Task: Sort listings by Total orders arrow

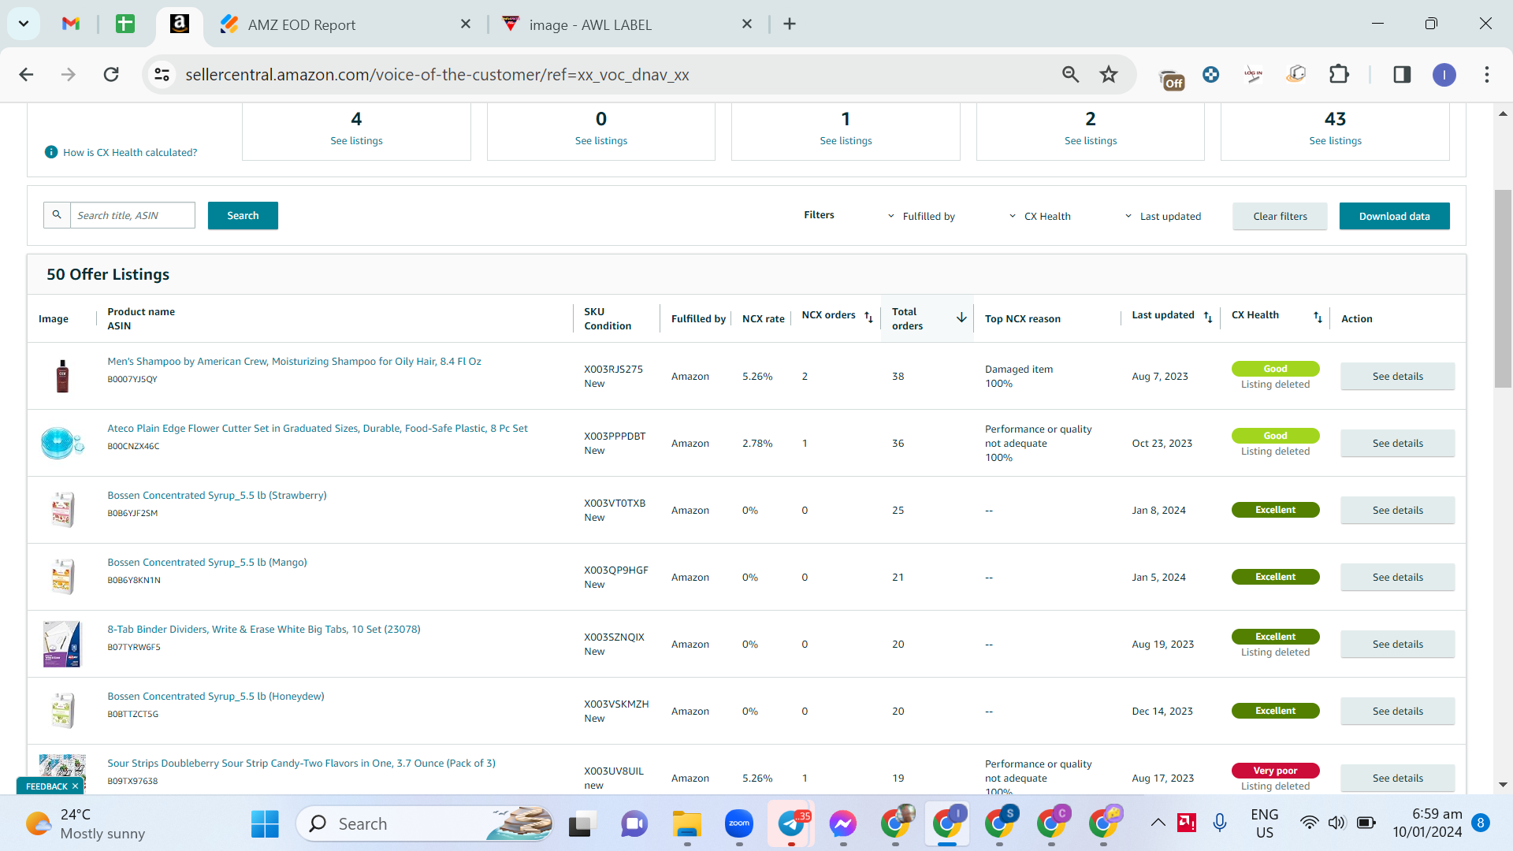Action: pos(961,318)
